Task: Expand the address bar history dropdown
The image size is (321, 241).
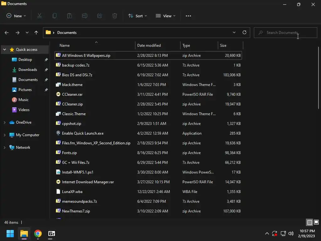Action: pyautogui.click(x=234, y=32)
